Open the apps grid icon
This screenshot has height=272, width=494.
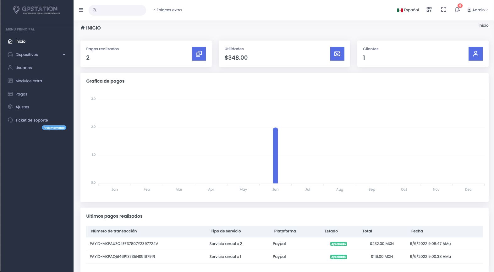point(429,10)
